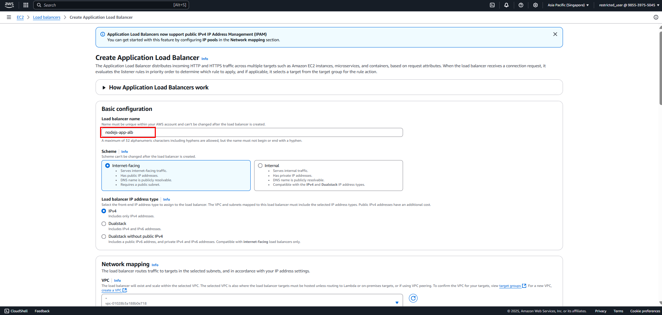The image size is (662, 315).
Task: Open the Asia Pacific (Singapore) region menu
Action: 568,5
